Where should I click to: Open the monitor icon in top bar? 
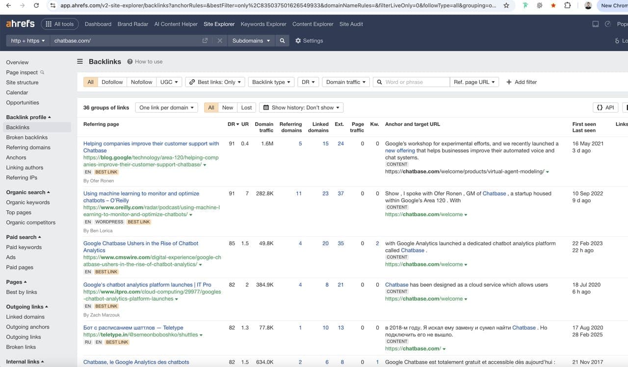tap(595, 24)
